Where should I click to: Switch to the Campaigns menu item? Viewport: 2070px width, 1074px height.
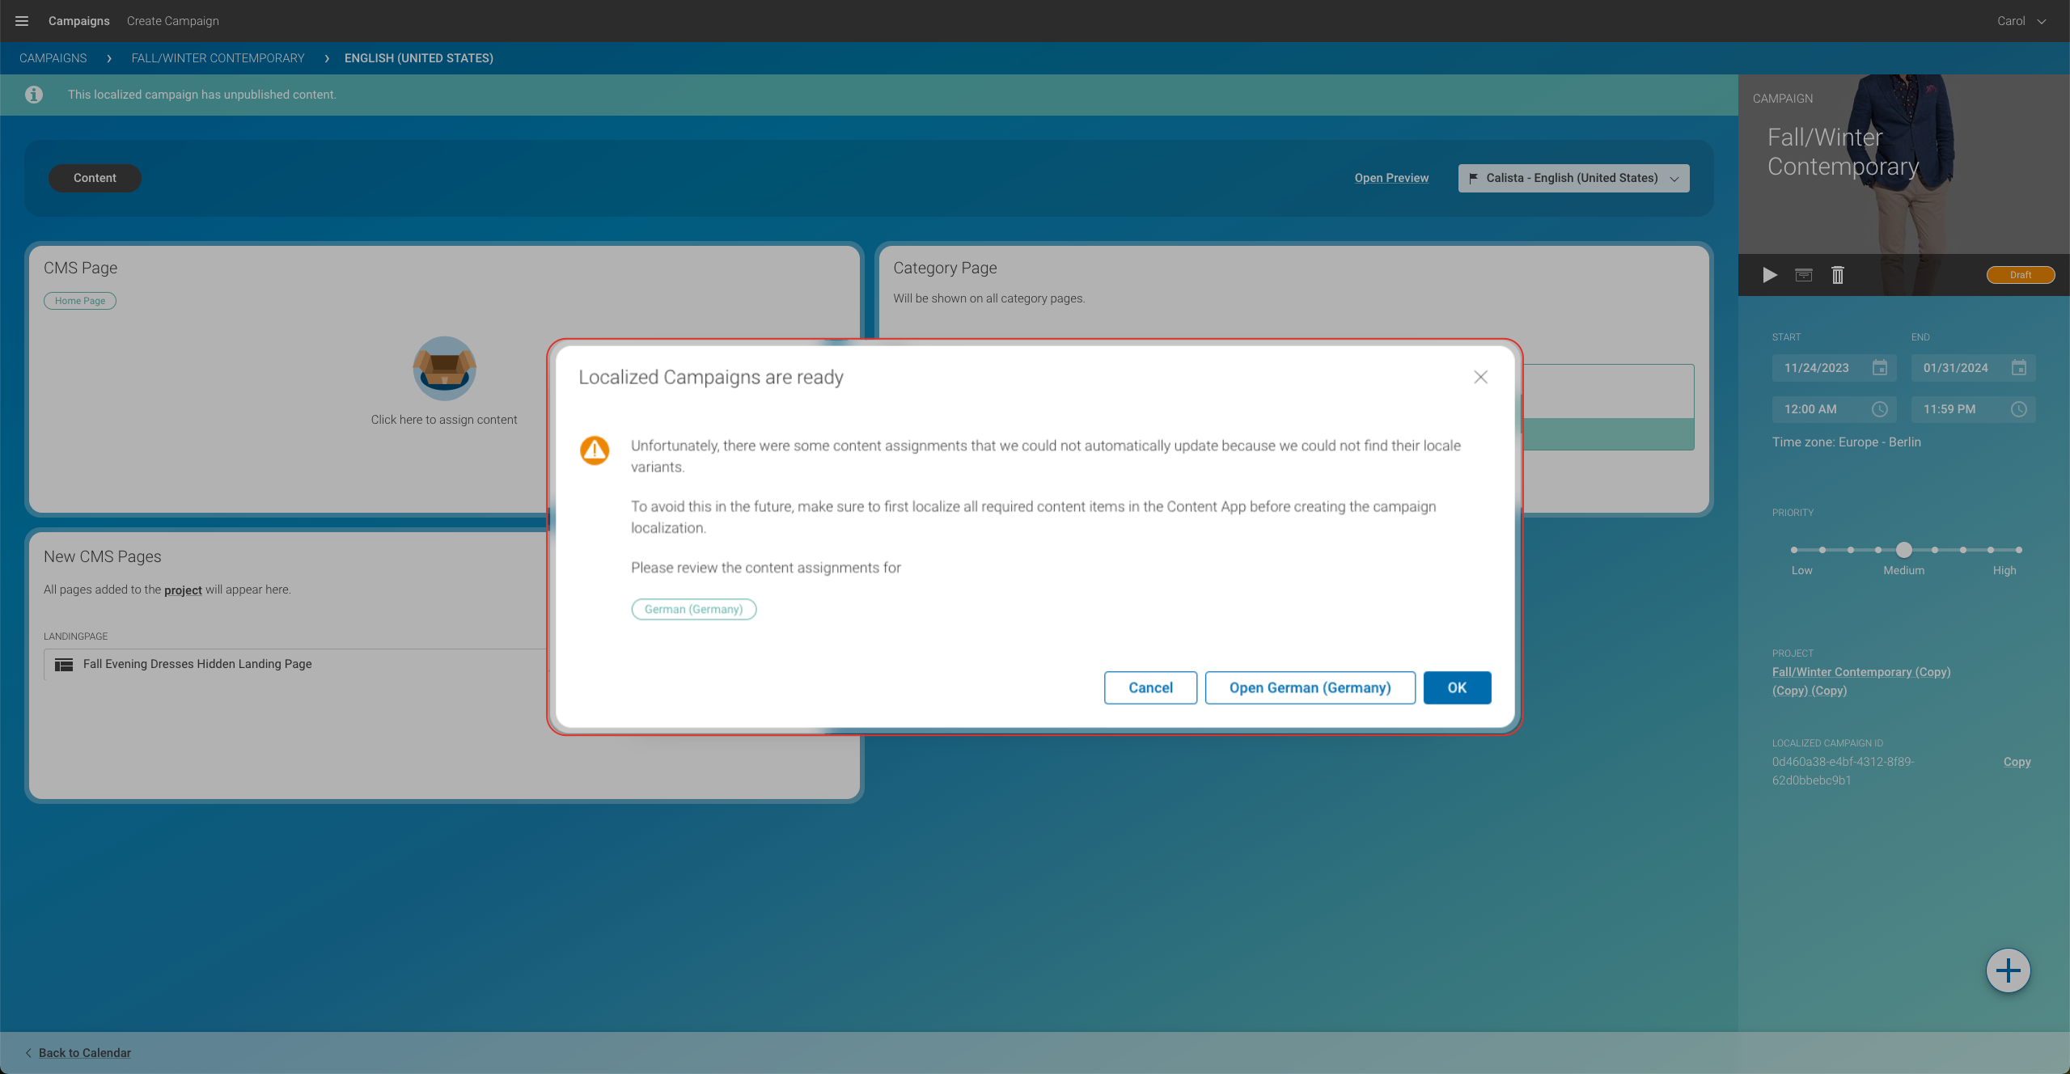tap(78, 20)
